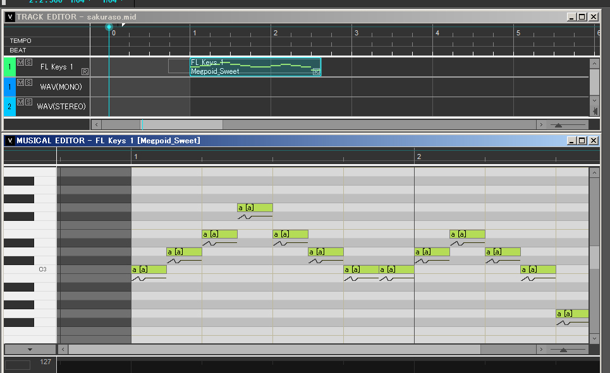The width and height of the screenshot is (610, 373).
Task: Click the speaker-shaped icon below Track Editor vertical scrollbar
Action: click(594, 111)
